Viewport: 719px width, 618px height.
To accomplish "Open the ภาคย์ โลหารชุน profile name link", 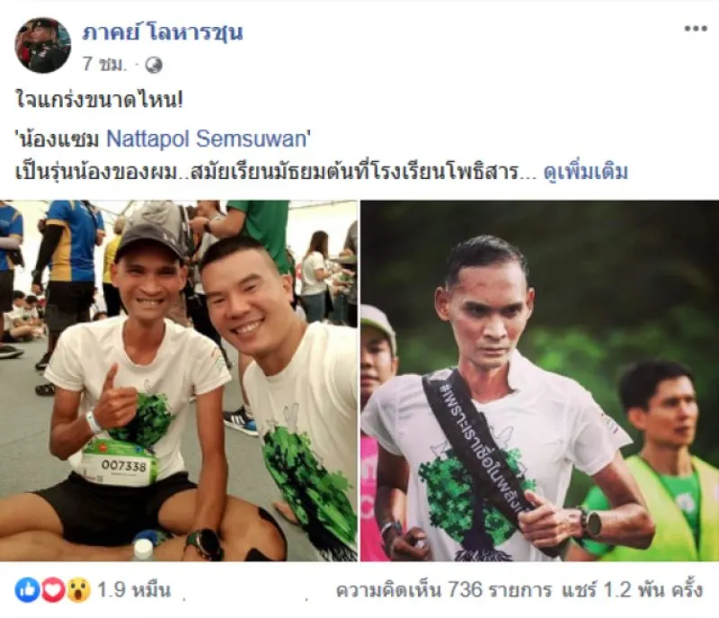I will click(x=163, y=32).
